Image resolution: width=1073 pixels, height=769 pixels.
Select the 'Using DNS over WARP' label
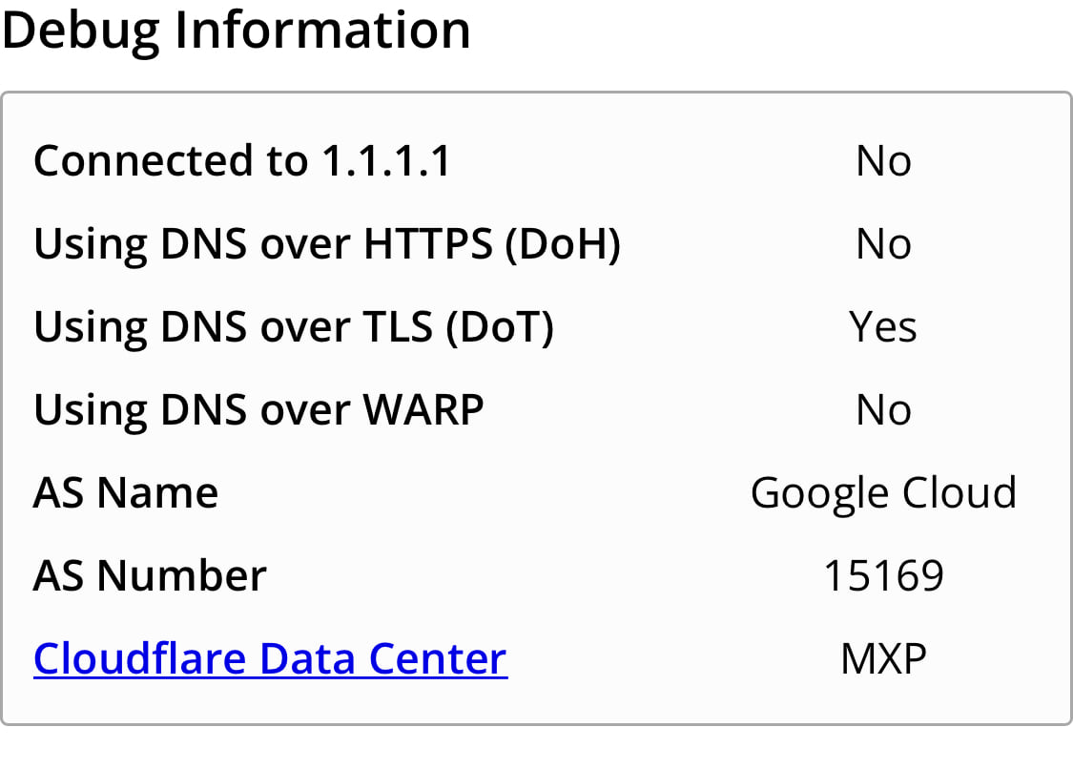pyautogui.click(x=258, y=411)
